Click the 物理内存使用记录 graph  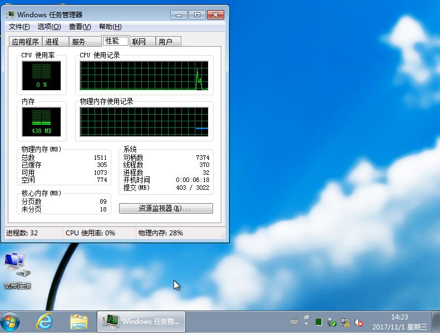(144, 122)
